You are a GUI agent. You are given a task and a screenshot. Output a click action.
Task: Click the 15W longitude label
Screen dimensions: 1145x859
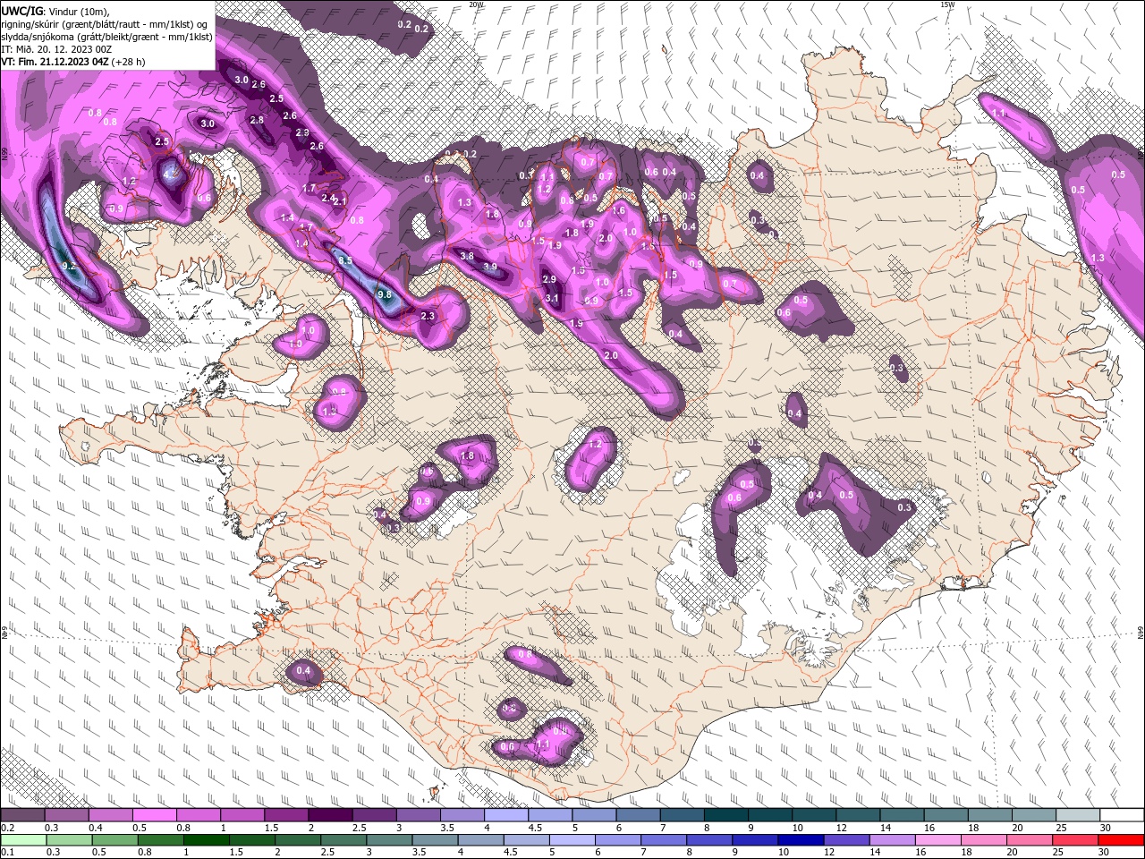click(947, 4)
